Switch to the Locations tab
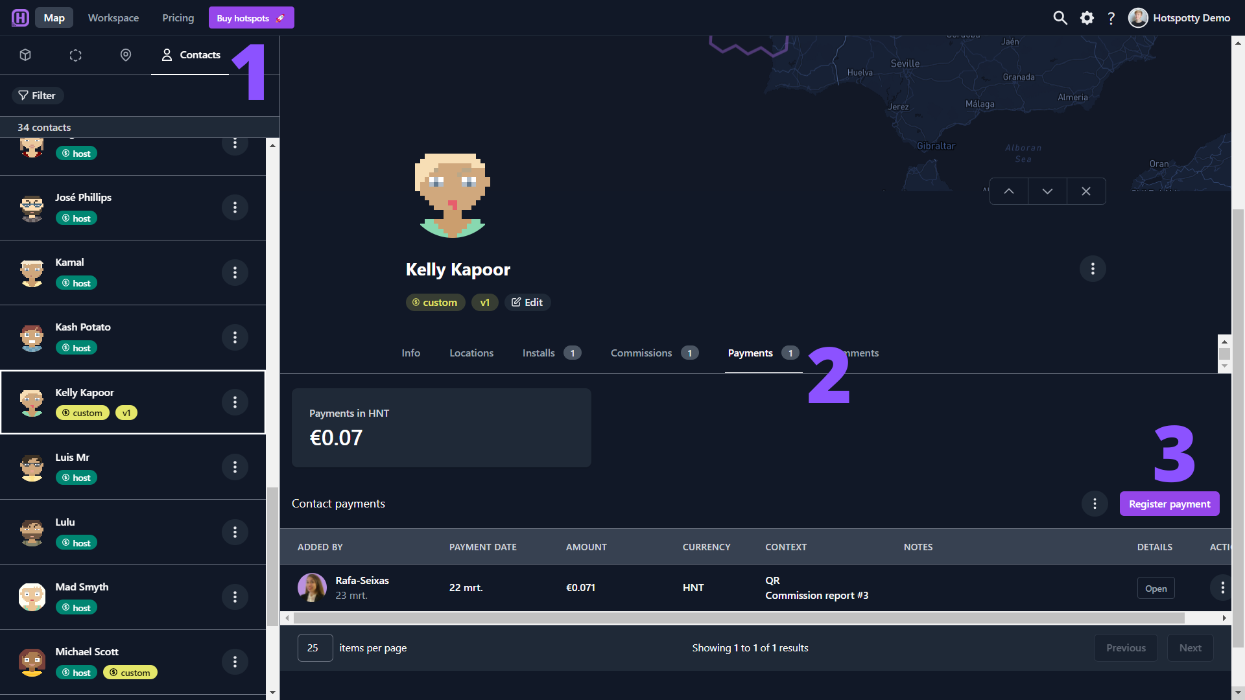Image resolution: width=1245 pixels, height=700 pixels. pyautogui.click(x=471, y=353)
